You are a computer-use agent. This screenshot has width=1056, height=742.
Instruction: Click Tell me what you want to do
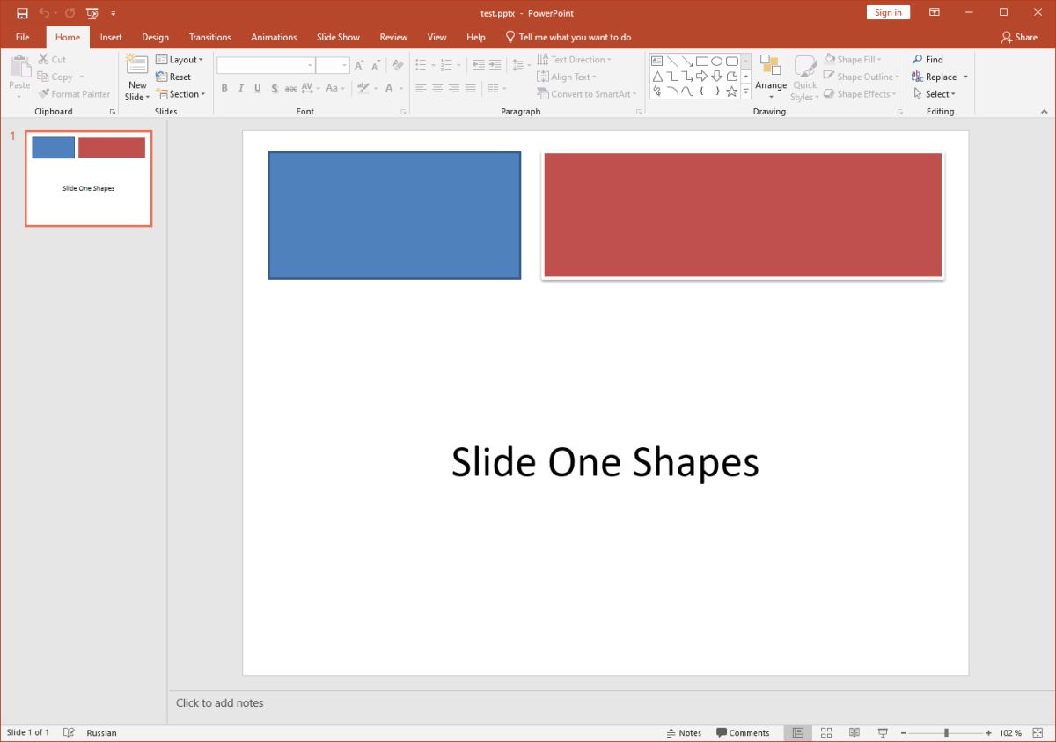[x=568, y=37]
